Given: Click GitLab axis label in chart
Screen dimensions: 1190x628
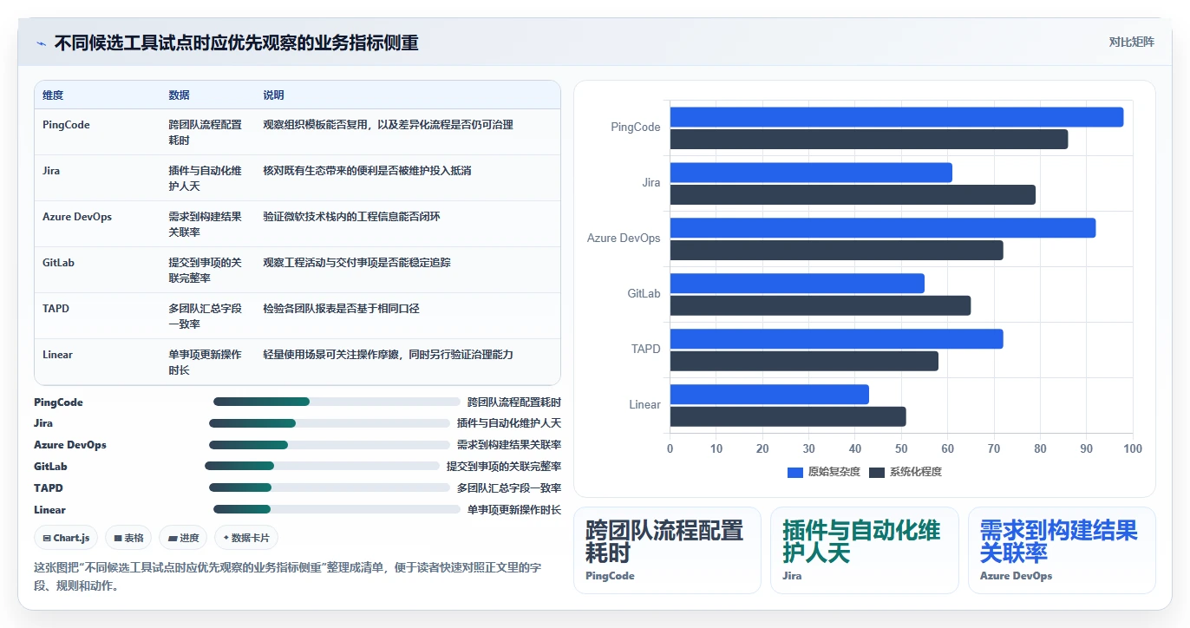Looking at the screenshot, I should point(644,294).
